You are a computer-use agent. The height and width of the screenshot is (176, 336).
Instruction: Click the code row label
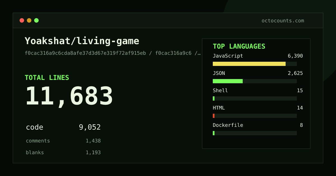coord(34,127)
